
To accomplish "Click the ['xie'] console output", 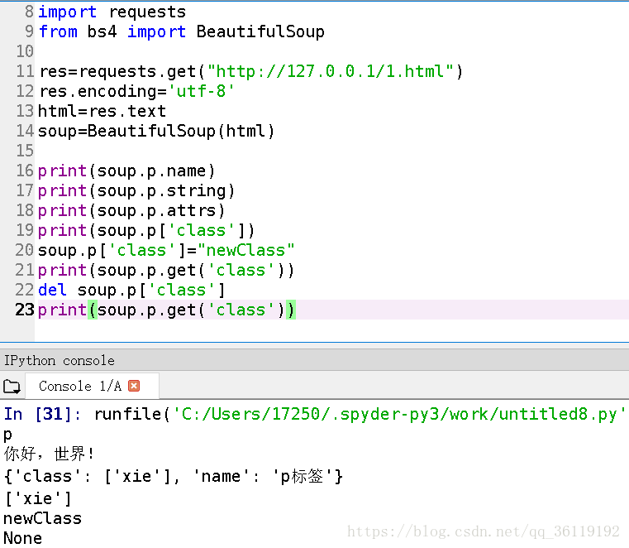I will tap(38, 498).
